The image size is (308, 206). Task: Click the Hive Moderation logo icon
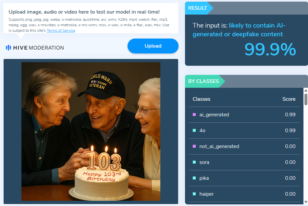coord(8,48)
